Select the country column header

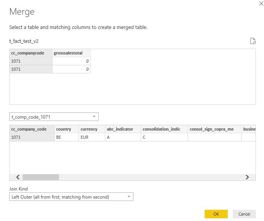67,129
